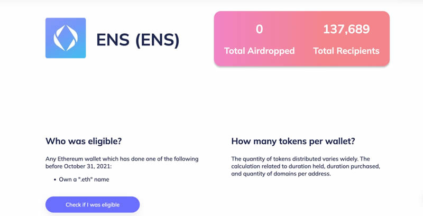The width and height of the screenshot is (423, 216).
Task: Click the "ENS (ENS)" page title
Action: pos(137,40)
